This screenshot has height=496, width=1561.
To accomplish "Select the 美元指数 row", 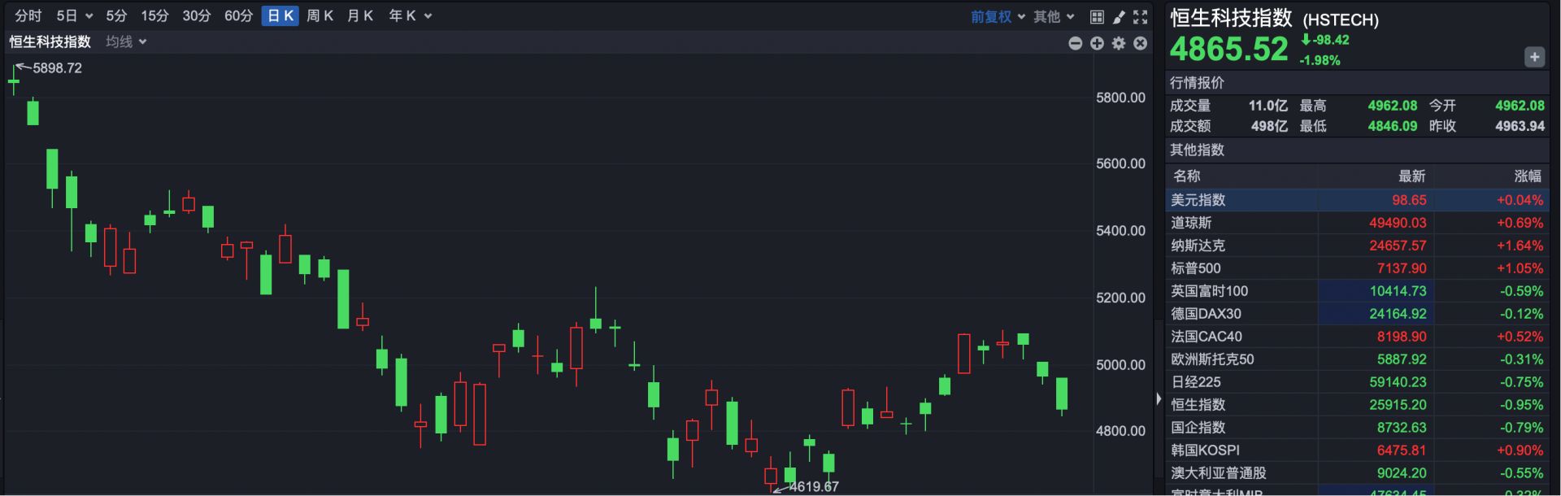I will point(1357,200).
